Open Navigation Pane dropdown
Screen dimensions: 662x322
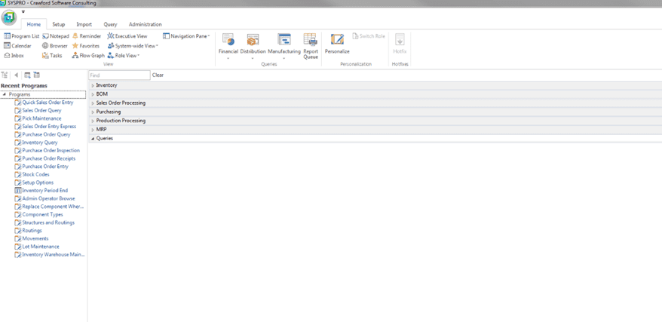(186, 36)
